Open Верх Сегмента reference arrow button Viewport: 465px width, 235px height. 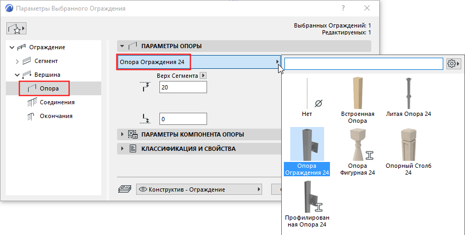(203, 76)
